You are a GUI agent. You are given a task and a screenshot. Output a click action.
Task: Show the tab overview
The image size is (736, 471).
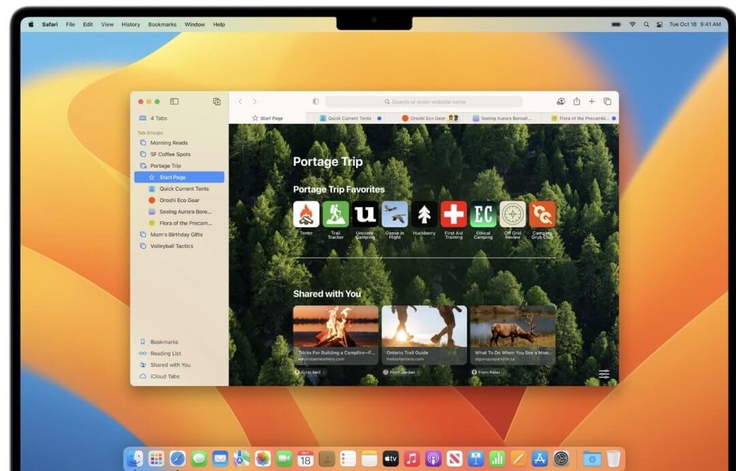coord(607,102)
